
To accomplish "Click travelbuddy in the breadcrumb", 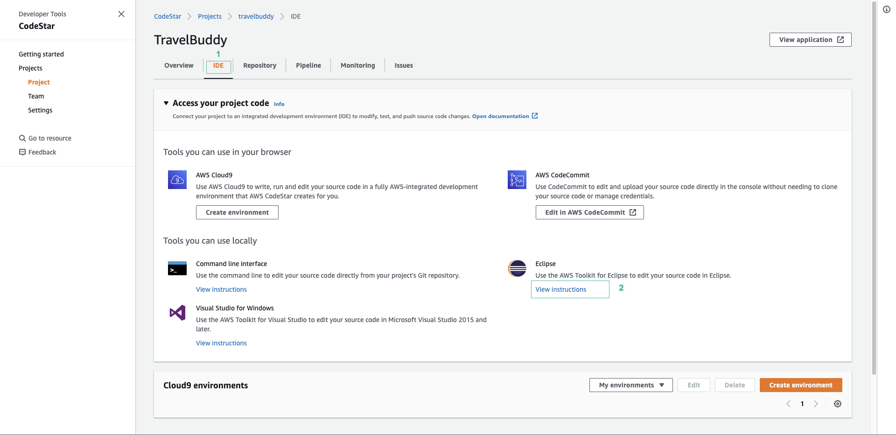I will (x=256, y=16).
